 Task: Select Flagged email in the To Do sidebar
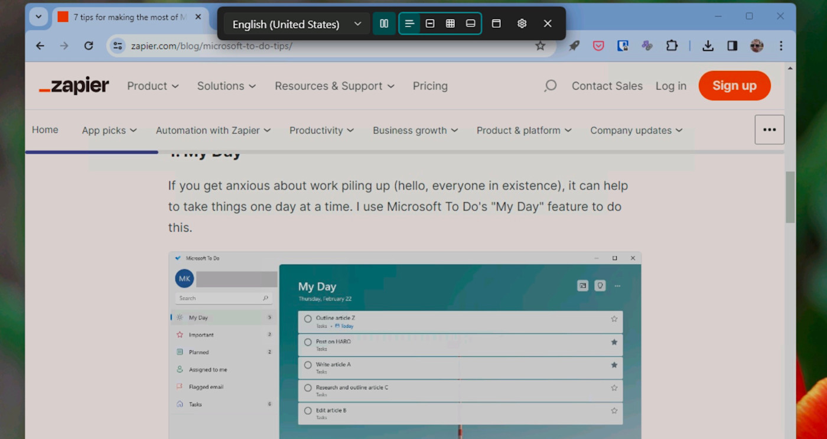[223, 387]
